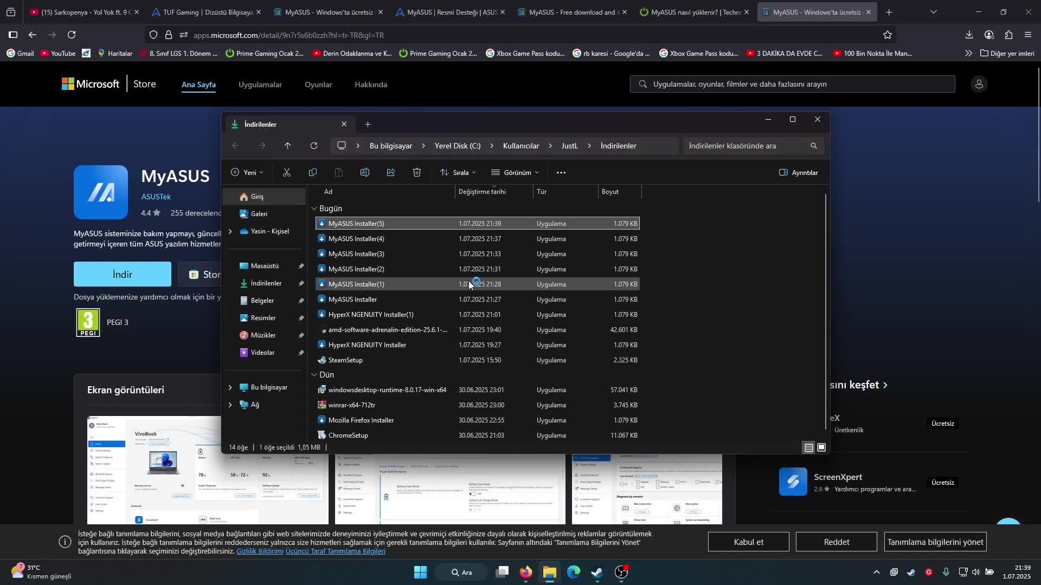Viewport: 1041px width, 585px height.
Task: Click the Store search input field
Action: 793,84
